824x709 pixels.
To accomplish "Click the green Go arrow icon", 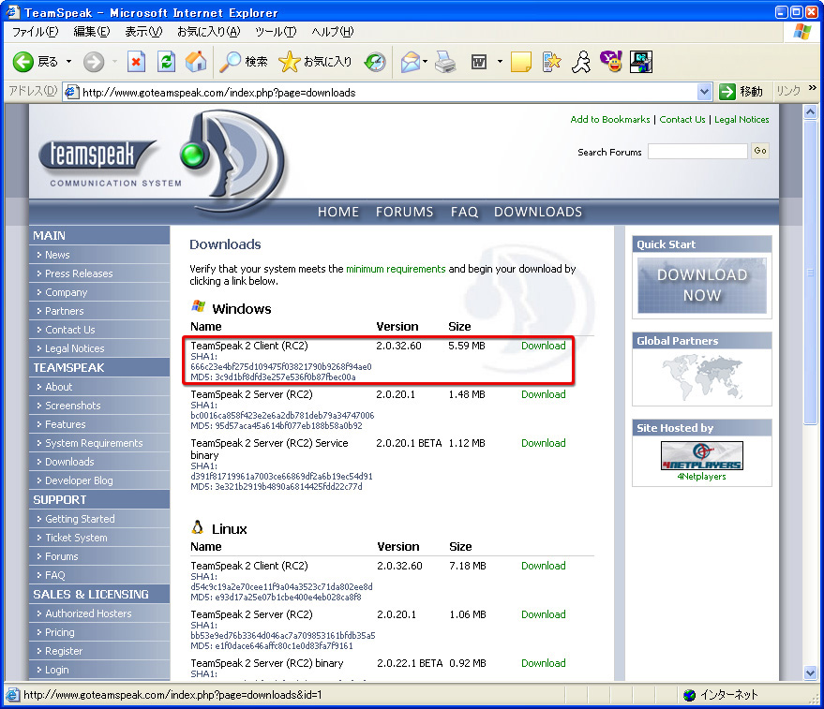I will pos(727,92).
